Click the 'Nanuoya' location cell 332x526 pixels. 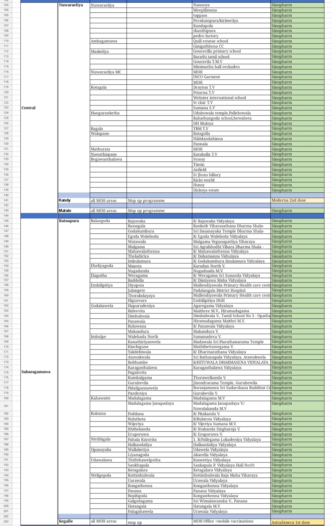click(x=231, y=5)
